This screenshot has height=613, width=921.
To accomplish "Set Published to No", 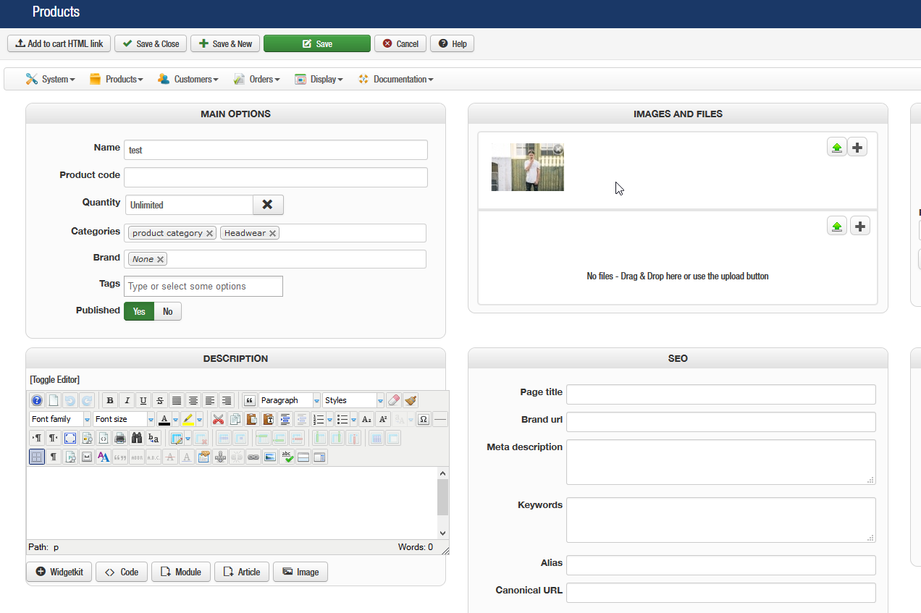I will [167, 311].
